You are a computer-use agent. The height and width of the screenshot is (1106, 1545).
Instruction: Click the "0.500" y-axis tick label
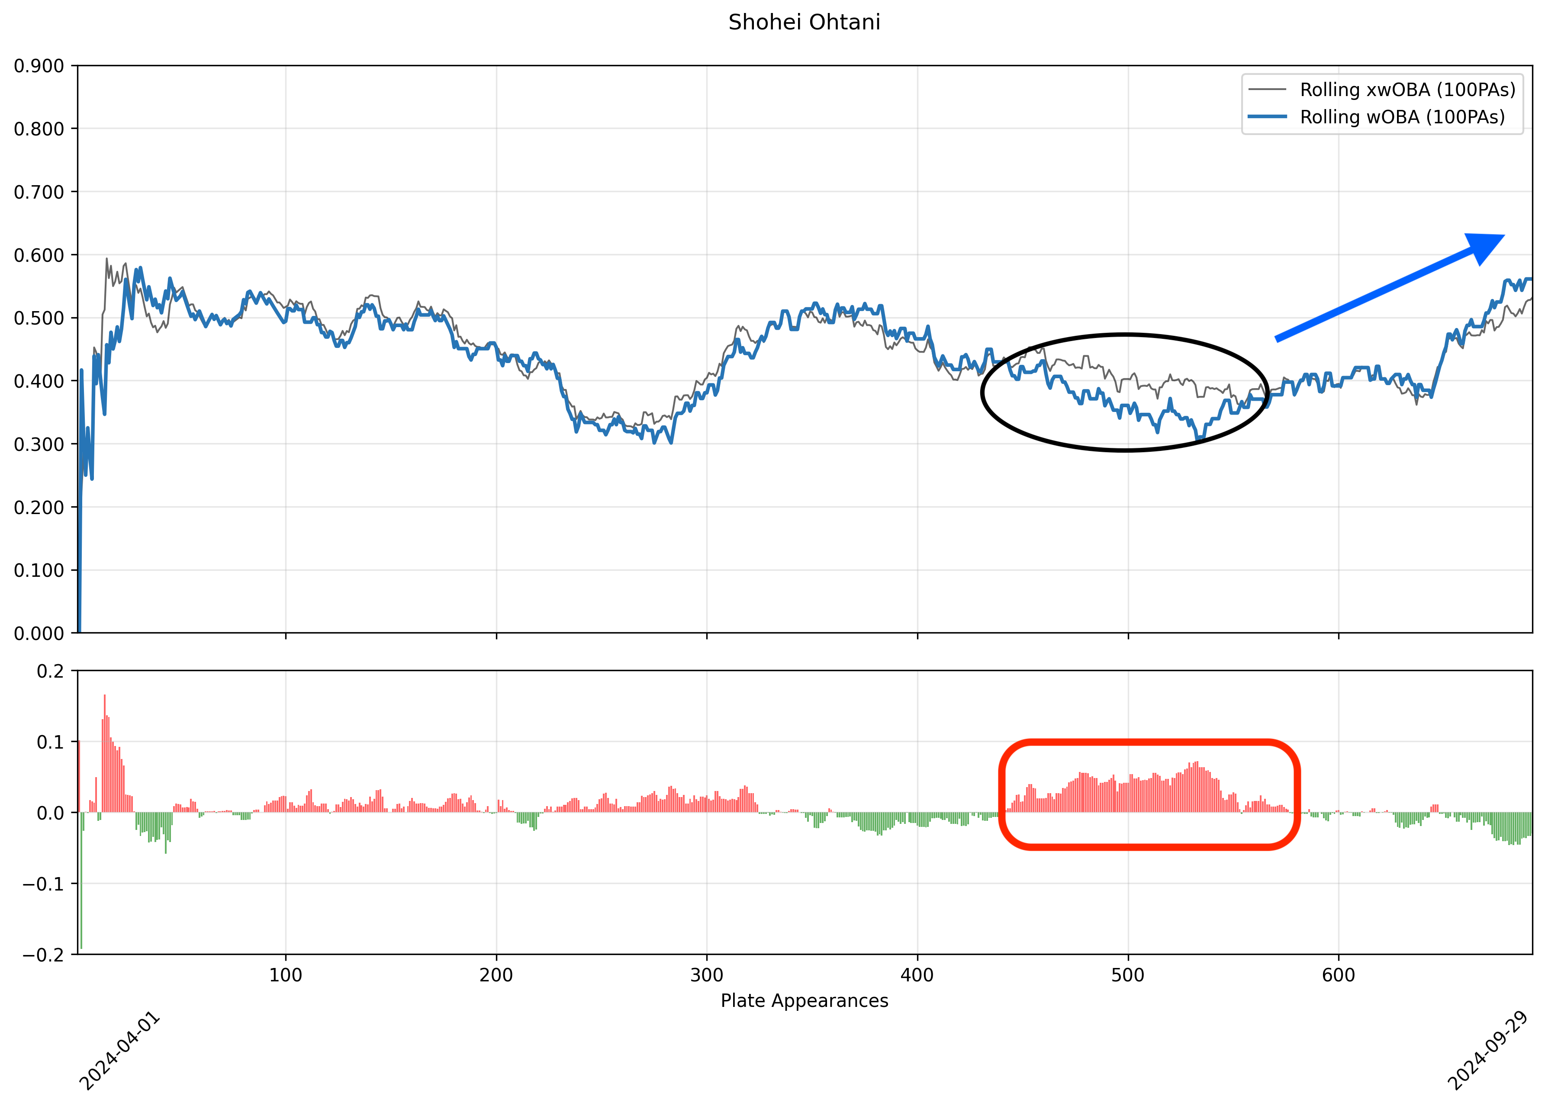coord(39,318)
